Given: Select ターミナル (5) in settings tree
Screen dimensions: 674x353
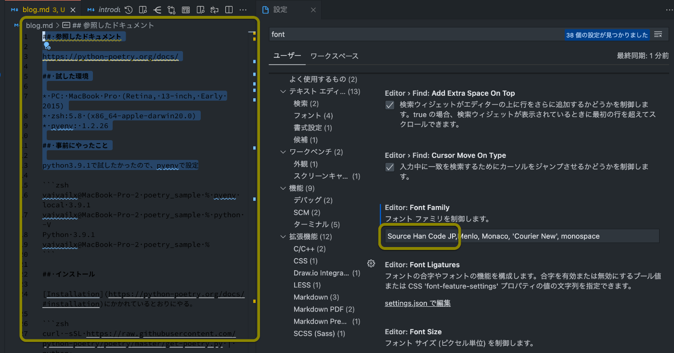Looking at the screenshot, I should click(317, 224).
